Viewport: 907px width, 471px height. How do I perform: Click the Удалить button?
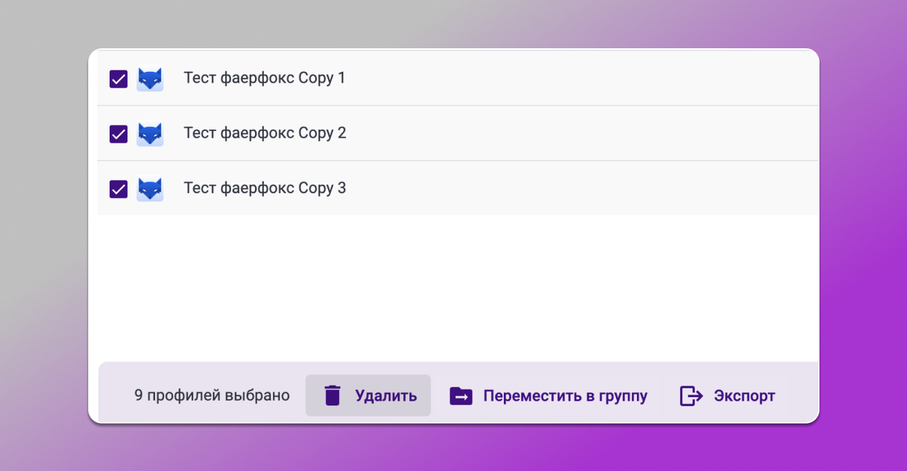[x=368, y=395]
